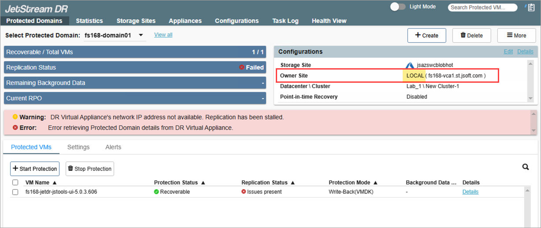Click the red Error icon in alert banner
This screenshot has width=541, height=228.
pos(15,128)
